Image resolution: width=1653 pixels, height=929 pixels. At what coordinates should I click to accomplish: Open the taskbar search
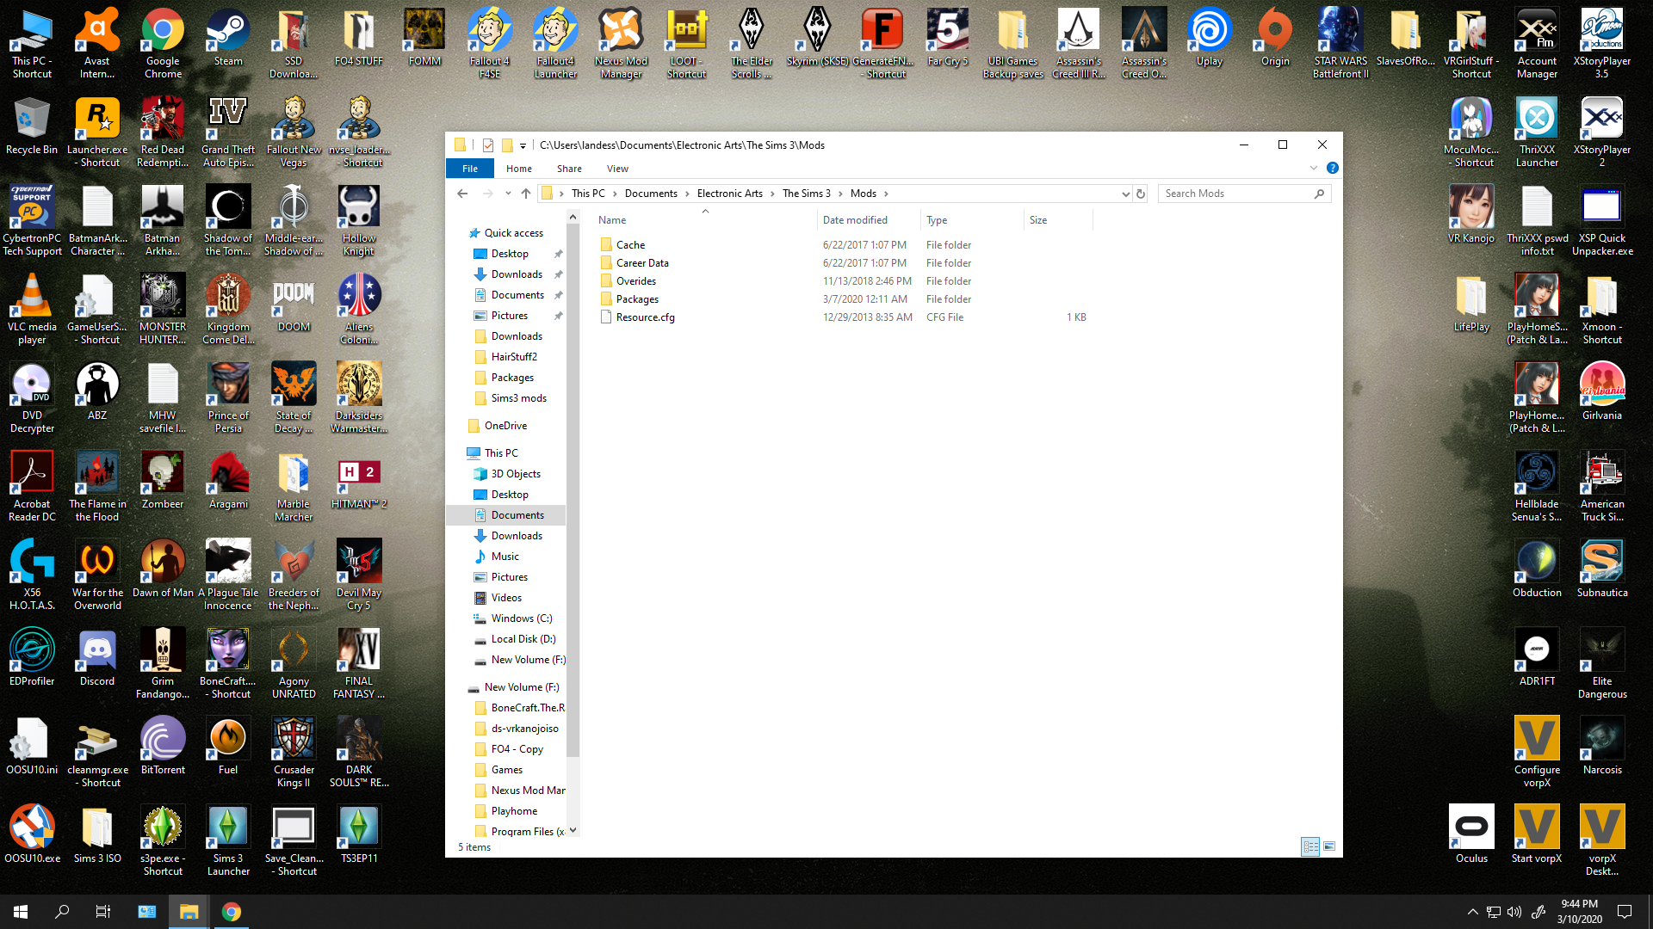pos(62,912)
